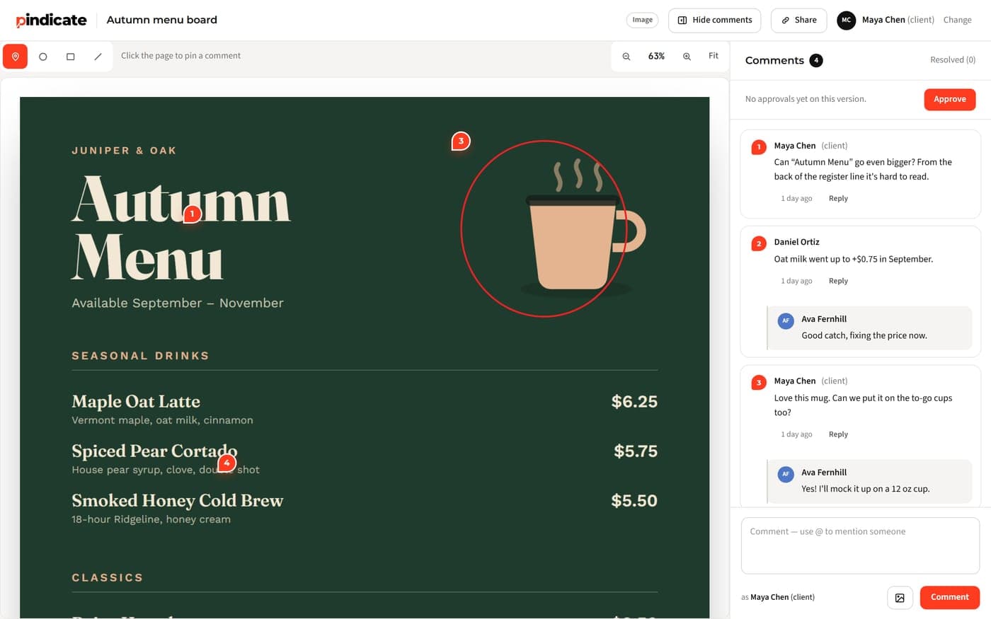The image size is (991, 619).
Task: Reply to Daniel Ortiz's oat milk comment
Action: (x=838, y=281)
